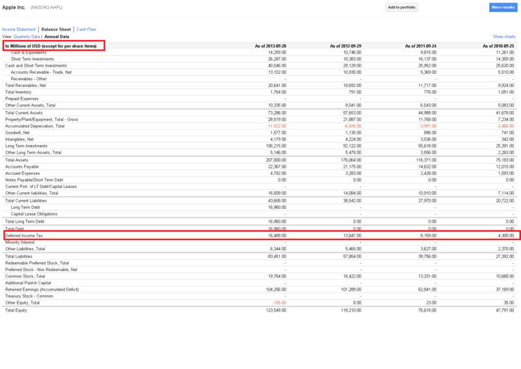The image size is (521, 369).
Task: Click the red -105.00 Other Equity value
Action: click(279, 303)
